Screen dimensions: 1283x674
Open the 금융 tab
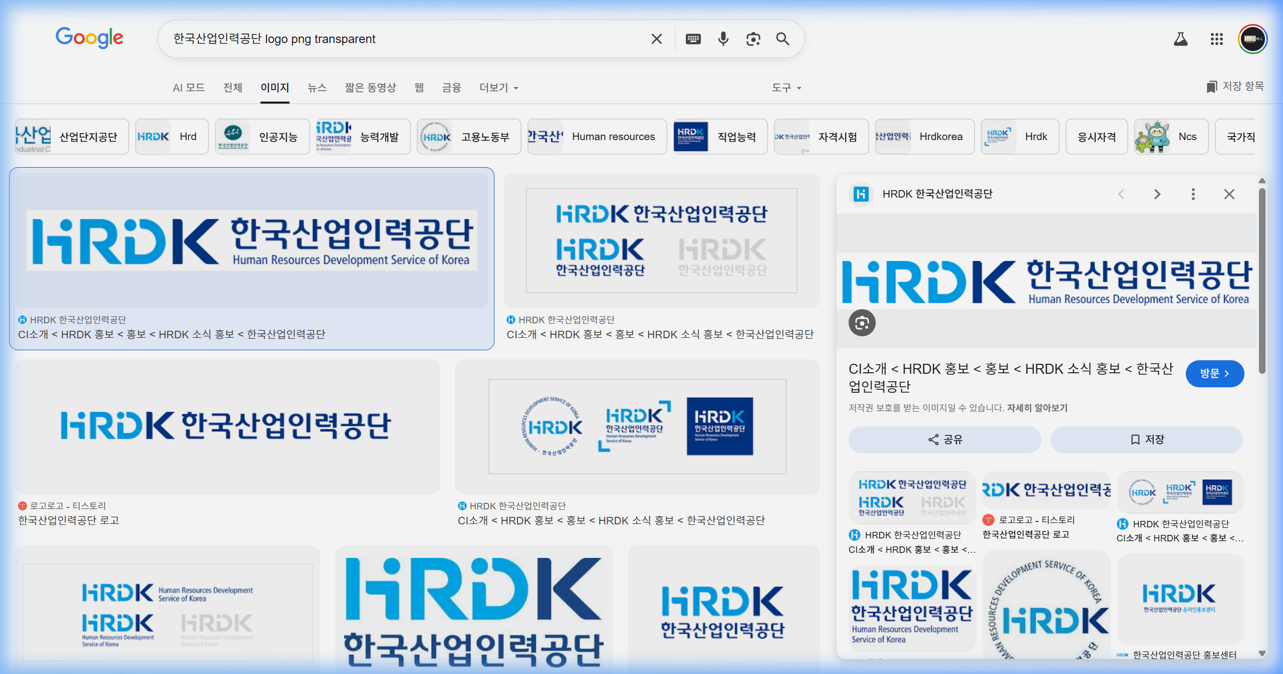click(451, 88)
